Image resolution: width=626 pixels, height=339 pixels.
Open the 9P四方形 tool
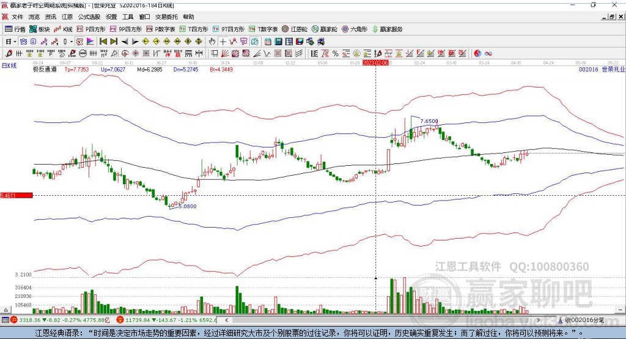point(126,29)
